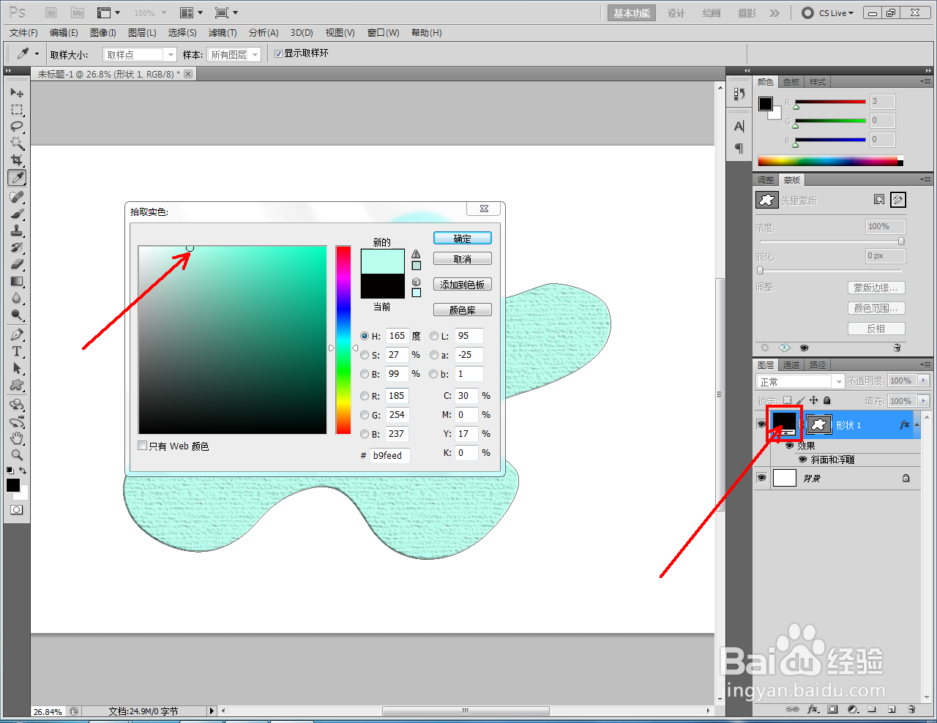Select the Crop tool

(17, 160)
